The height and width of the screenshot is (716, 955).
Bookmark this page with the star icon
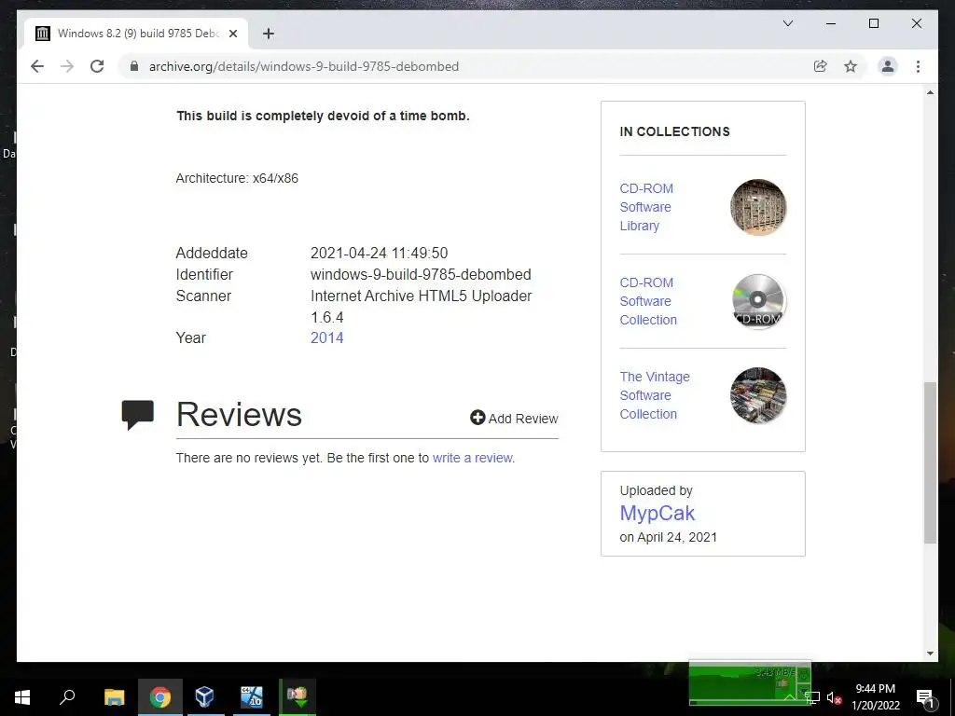pos(851,66)
